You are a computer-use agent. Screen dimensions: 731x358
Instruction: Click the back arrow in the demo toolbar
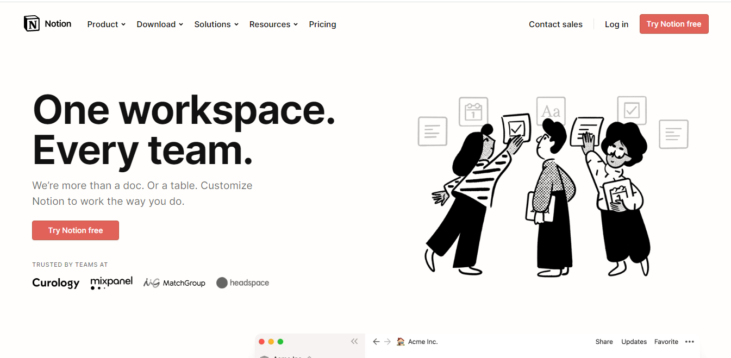click(x=376, y=341)
